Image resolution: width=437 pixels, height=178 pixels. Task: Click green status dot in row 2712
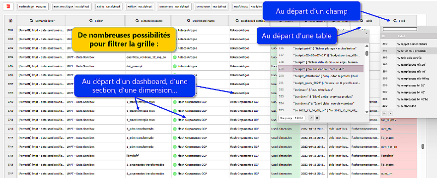tap(175, 129)
